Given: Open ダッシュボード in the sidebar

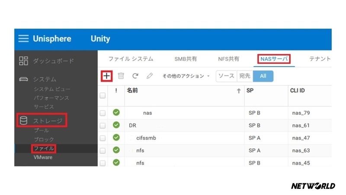Looking at the screenshot, I should pos(53,61).
